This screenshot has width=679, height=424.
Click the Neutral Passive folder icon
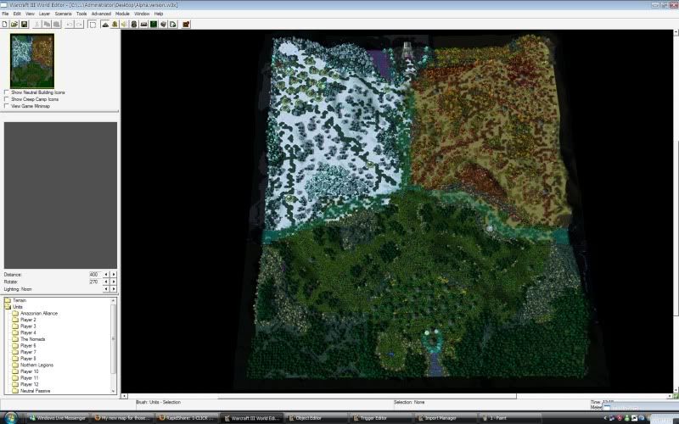15,391
